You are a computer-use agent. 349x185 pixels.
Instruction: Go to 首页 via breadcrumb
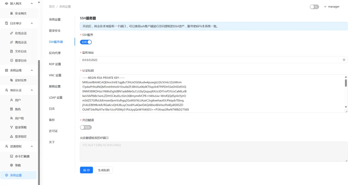(x=52, y=7)
